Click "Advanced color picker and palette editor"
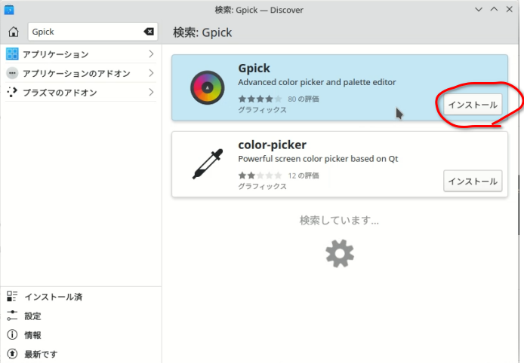 coord(317,82)
